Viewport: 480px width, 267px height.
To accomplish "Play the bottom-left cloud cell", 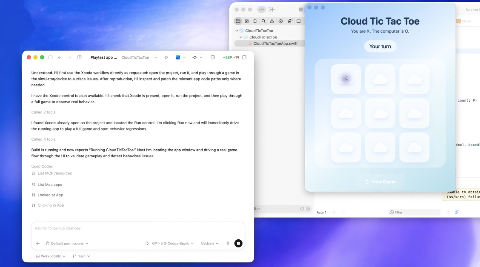I will point(346,148).
